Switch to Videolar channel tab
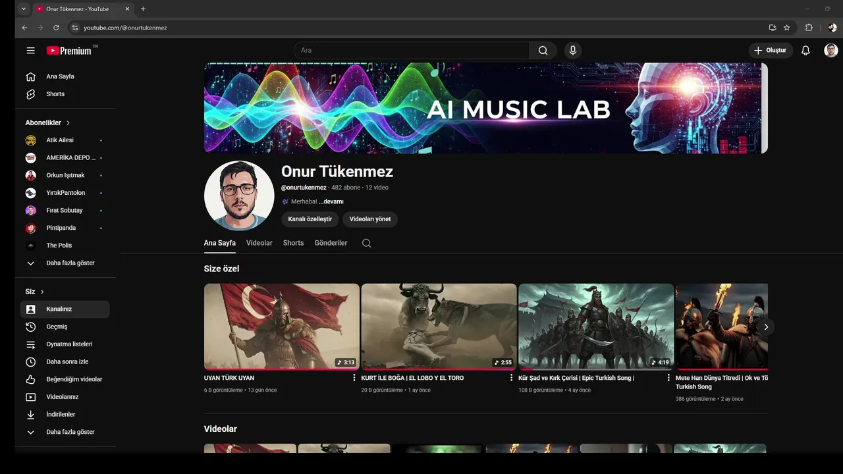This screenshot has width=843, height=474. coord(259,243)
